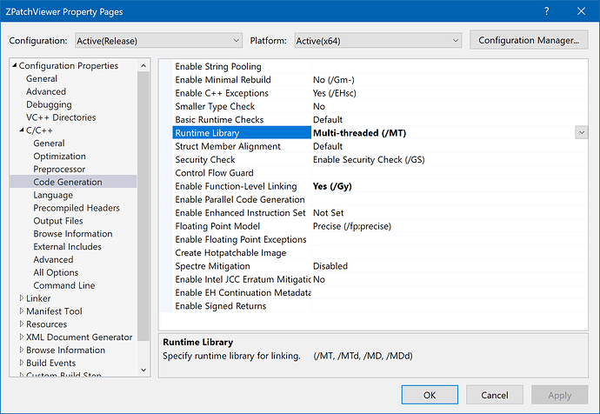The image size is (600, 414).
Task: Select the Spectre Mitigation property
Action: coord(213,266)
